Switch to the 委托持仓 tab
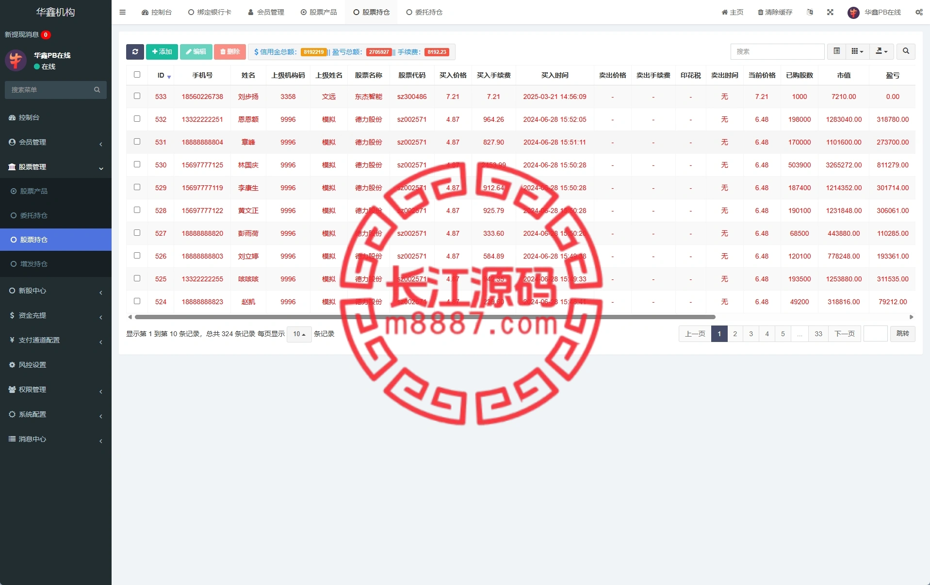Viewport: 930px width, 585px height. click(x=424, y=12)
